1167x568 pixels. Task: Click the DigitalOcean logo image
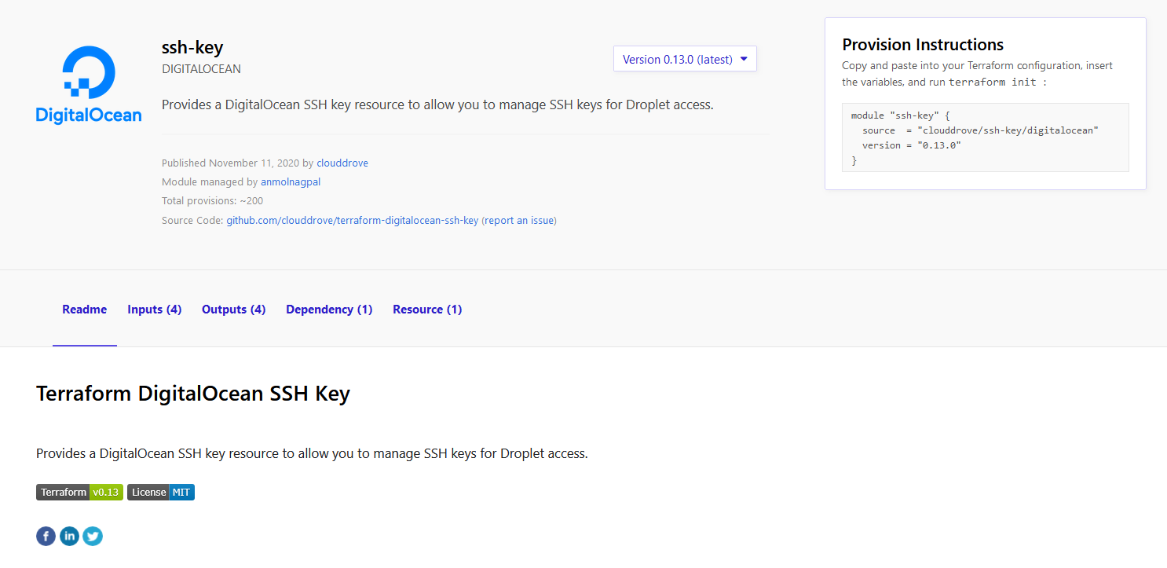coord(89,84)
